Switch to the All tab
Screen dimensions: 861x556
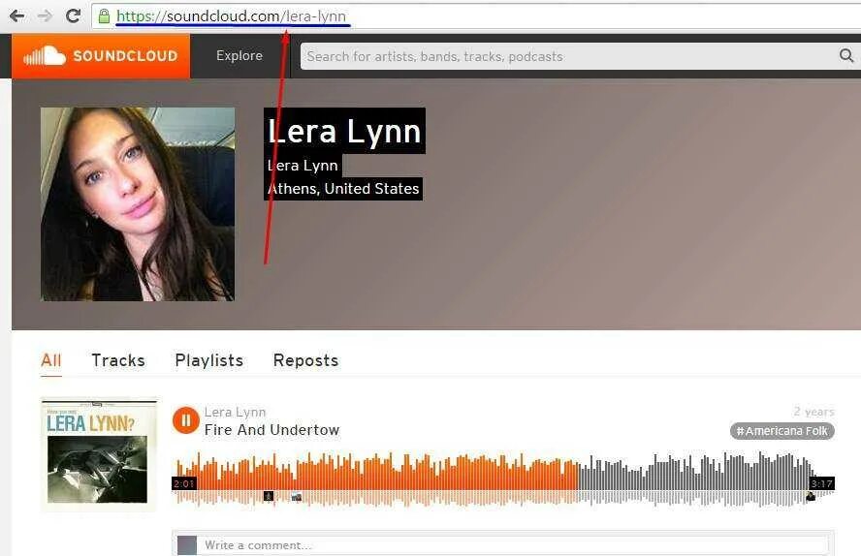51,360
